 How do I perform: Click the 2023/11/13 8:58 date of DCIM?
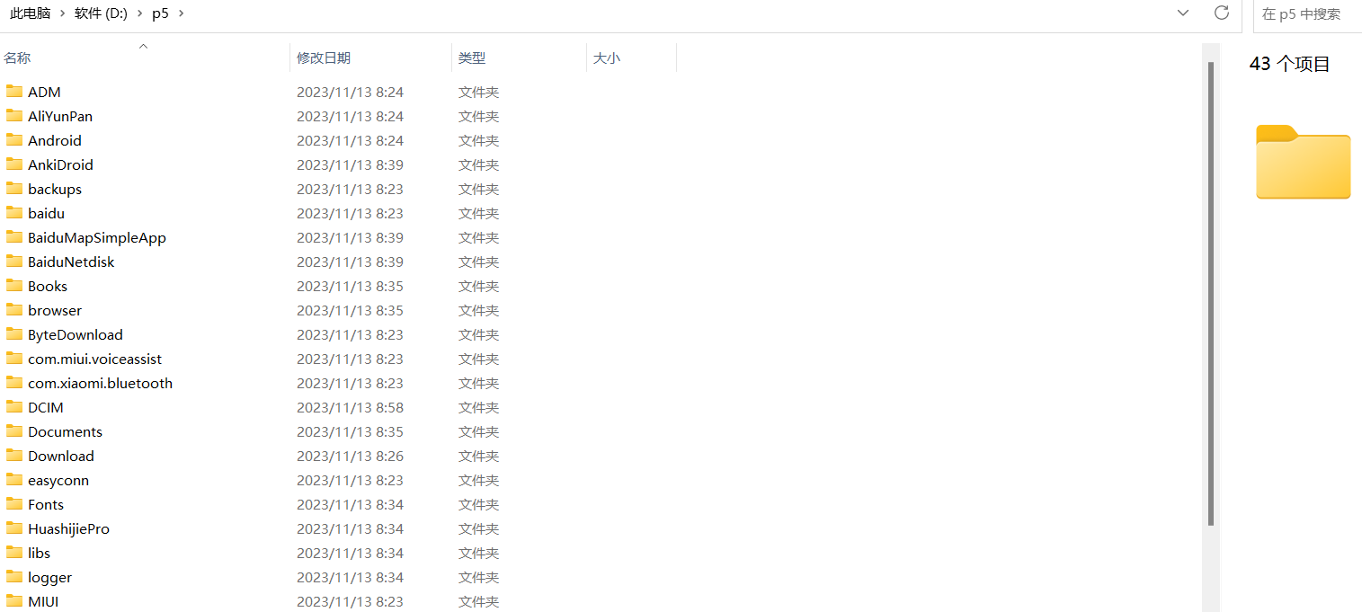pyautogui.click(x=350, y=407)
